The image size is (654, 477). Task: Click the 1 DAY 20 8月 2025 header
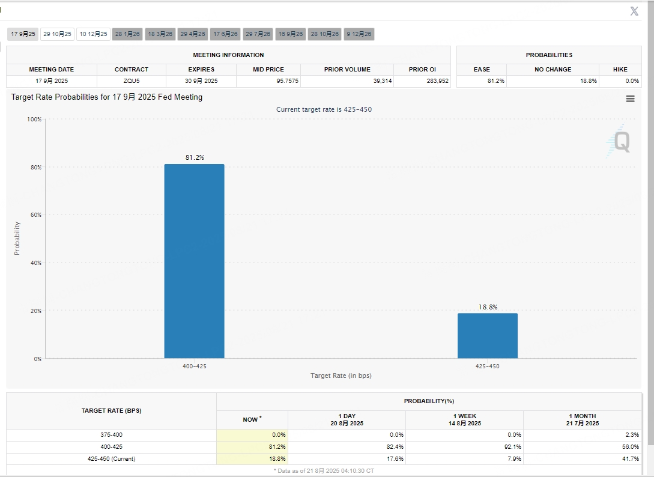coord(347,420)
